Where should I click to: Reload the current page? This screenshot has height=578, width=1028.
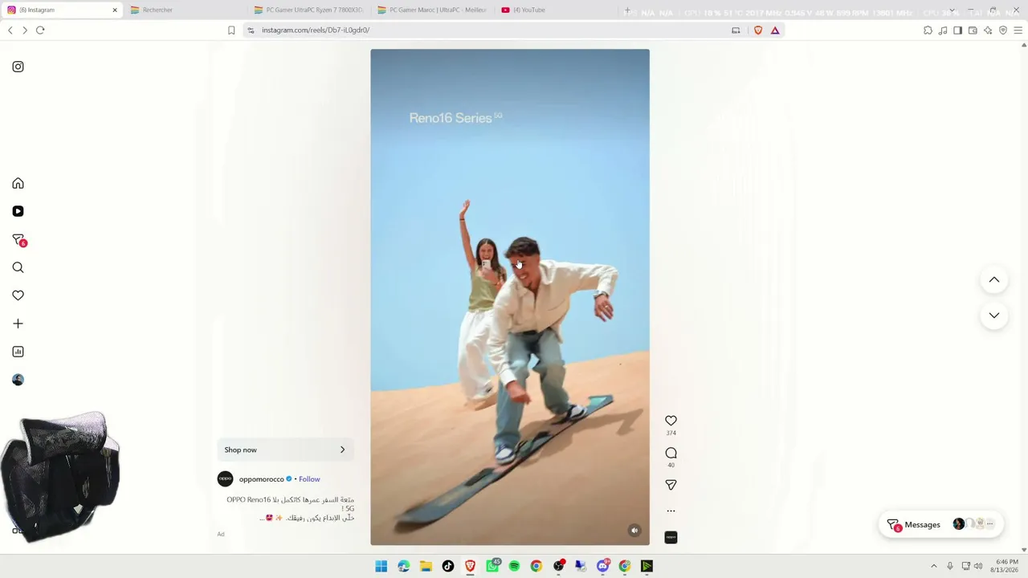(x=40, y=31)
